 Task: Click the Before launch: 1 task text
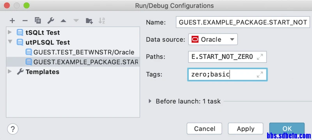coord(188,101)
